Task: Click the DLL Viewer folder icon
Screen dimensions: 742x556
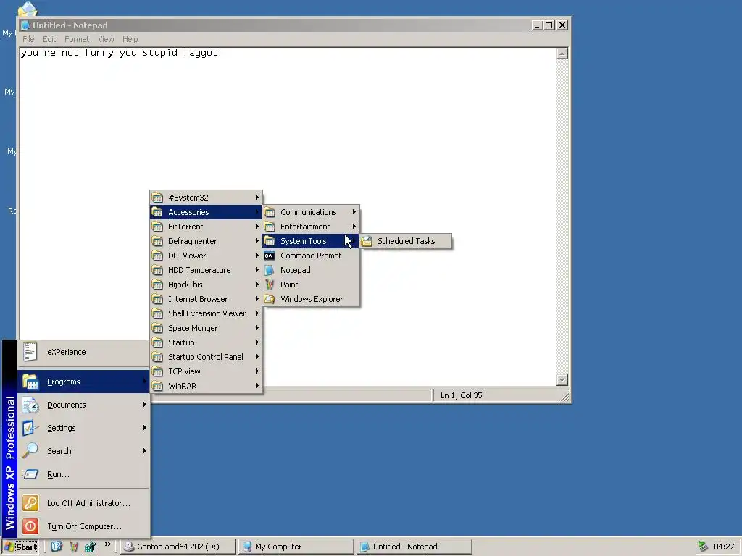Action: click(x=157, y=256)
